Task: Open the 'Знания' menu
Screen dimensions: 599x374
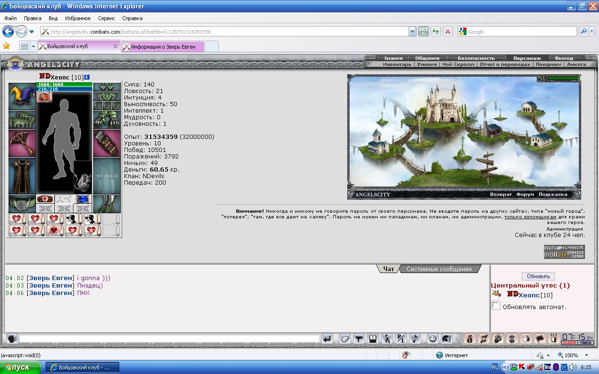Action: pos(393,58)
